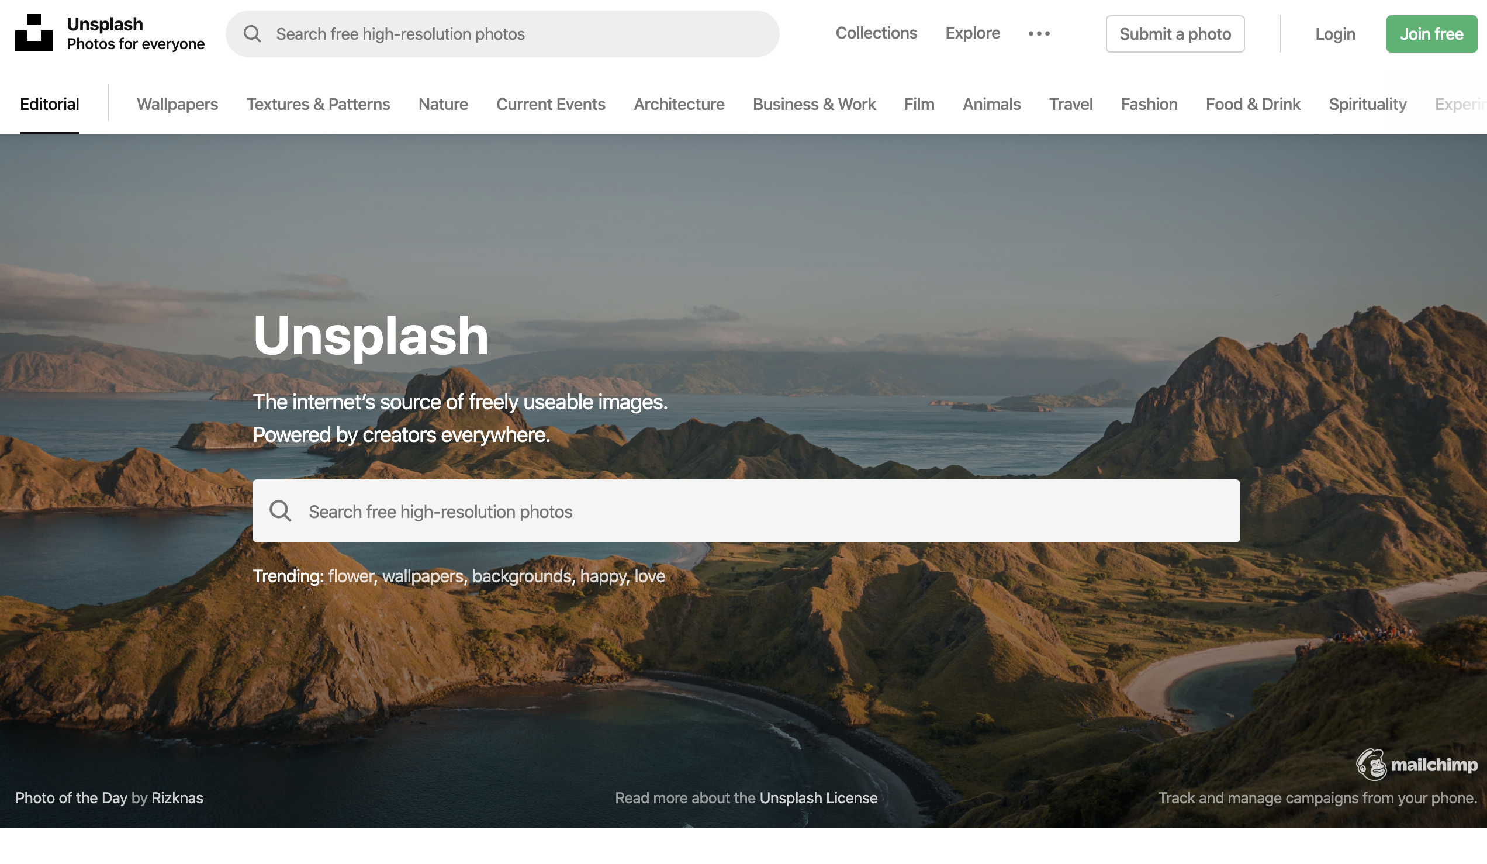This screenshot has width=1487, height=864.
Task: Focus the top search photos field
Action: click(x=502, y=34)
